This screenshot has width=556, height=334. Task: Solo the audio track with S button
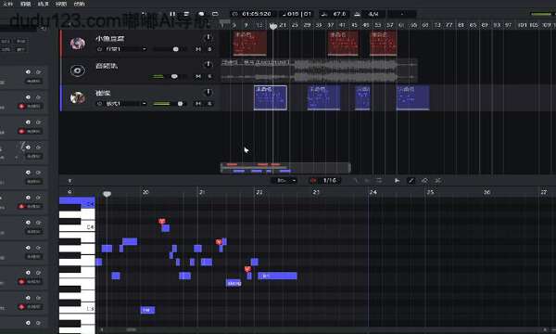(209, 76)
